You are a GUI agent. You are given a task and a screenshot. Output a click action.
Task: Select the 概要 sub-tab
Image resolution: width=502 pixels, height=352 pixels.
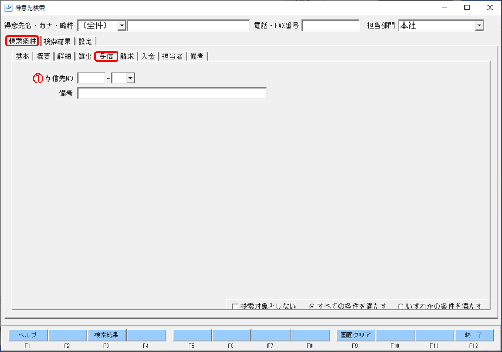coord(43,56)
